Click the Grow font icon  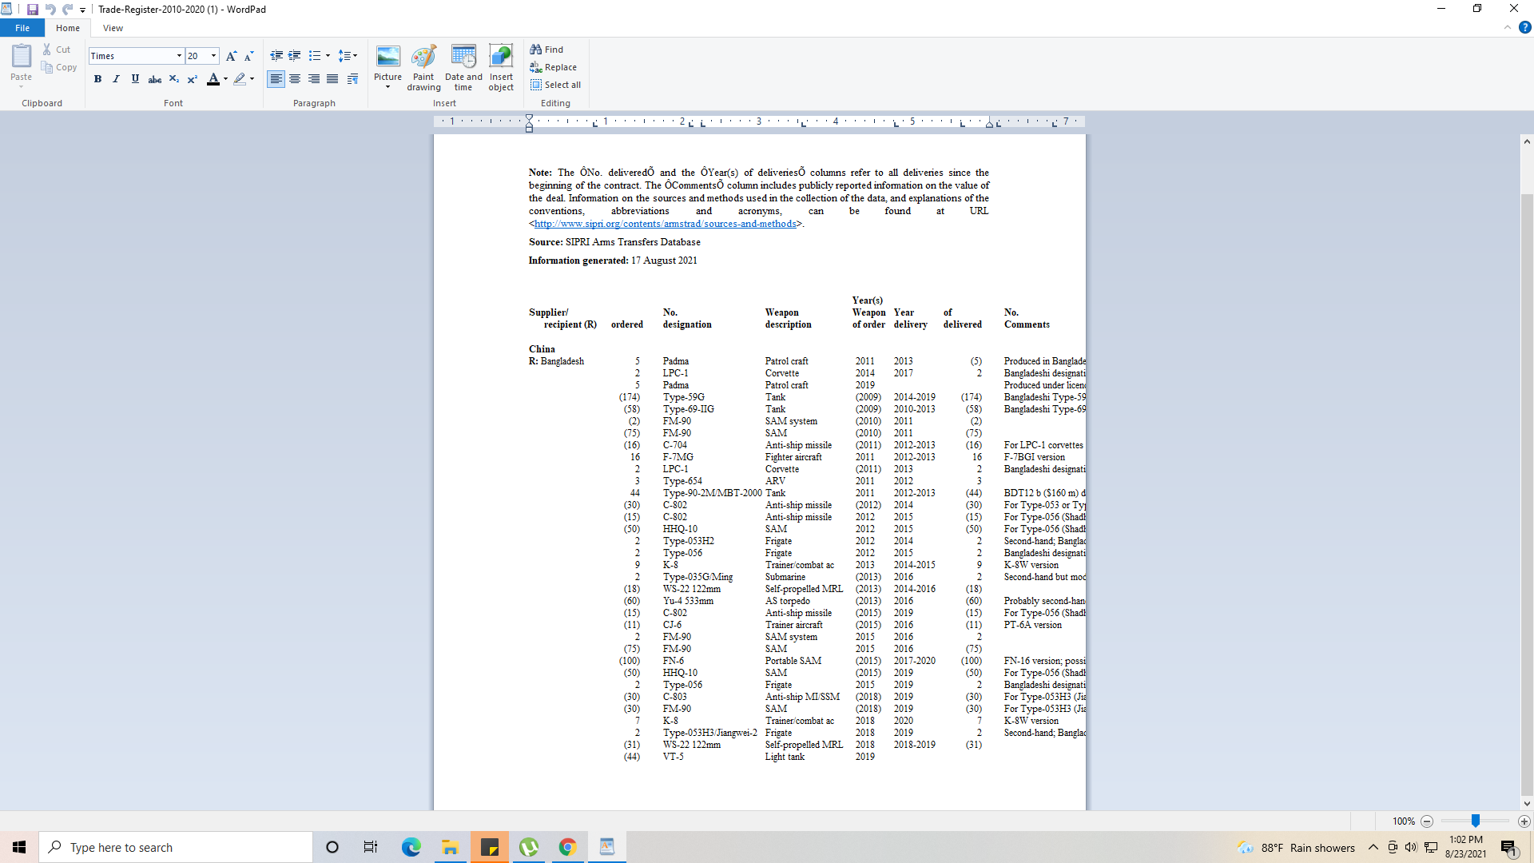click(231, 56)
